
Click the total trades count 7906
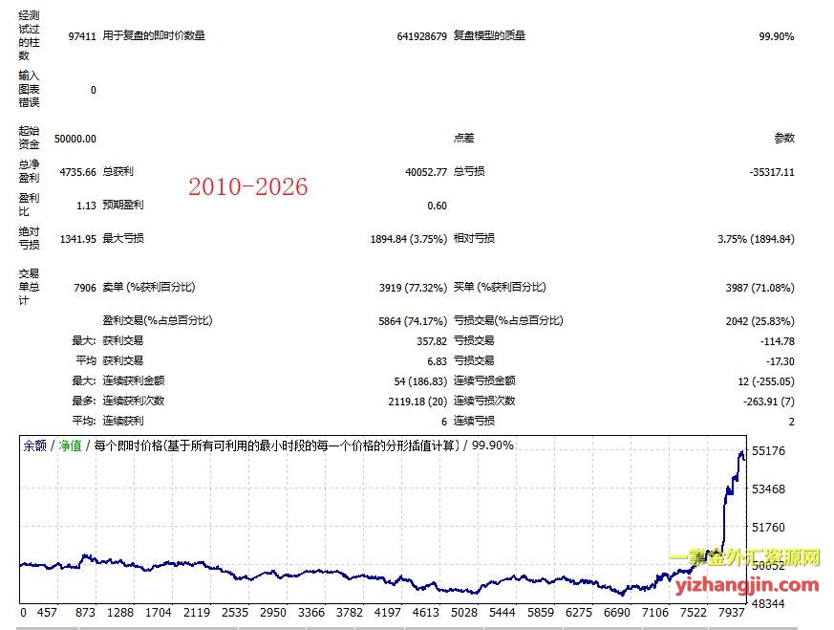coord(83,288)
